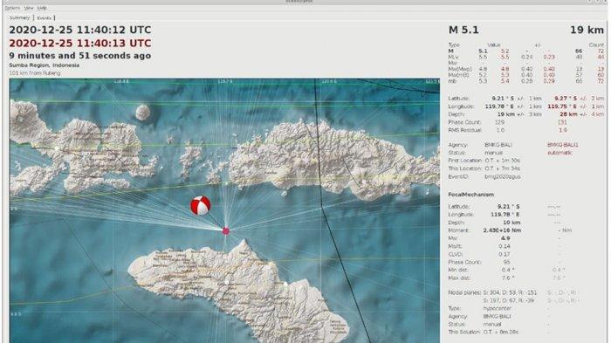This screenshot has height=343, width=611.
Task: Click the Moment value 2.43E+16 Nm
Action: pos(502,230)
